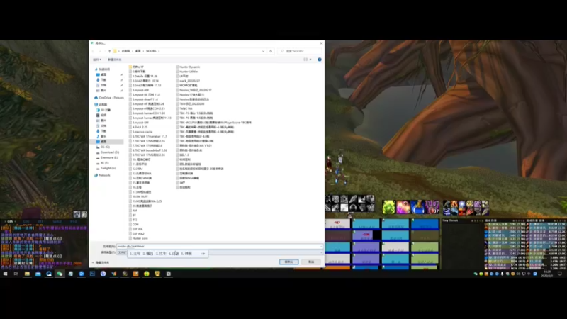This screenshot has width=567, height=319.
Task: Use the purple ability showing 37
Action: (432, 207)
